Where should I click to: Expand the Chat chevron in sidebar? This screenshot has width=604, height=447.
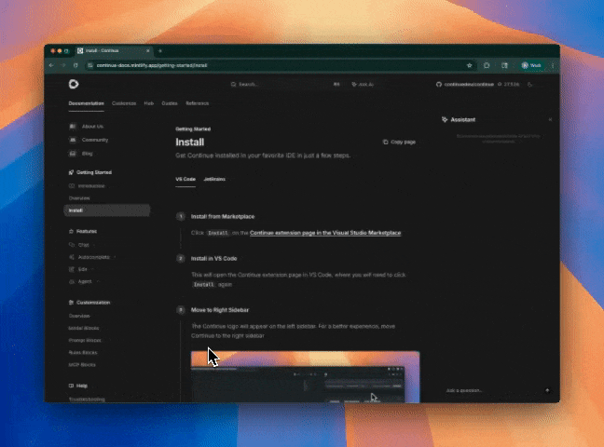tap(94, 245)
